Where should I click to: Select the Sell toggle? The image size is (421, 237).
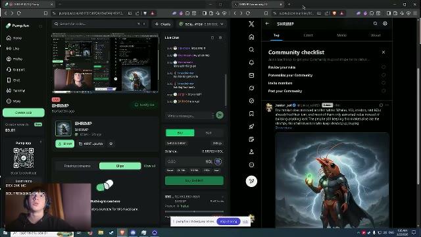(209, 133)
